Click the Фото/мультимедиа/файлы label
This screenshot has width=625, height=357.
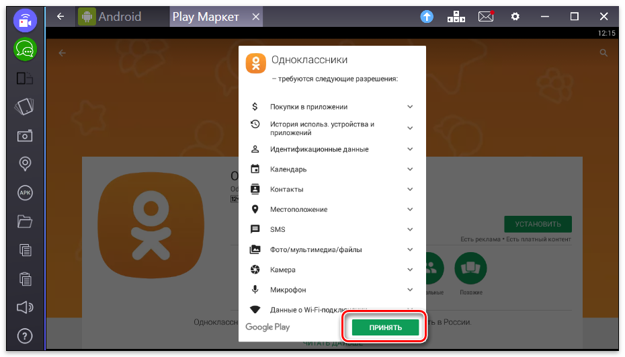(316, 249)
